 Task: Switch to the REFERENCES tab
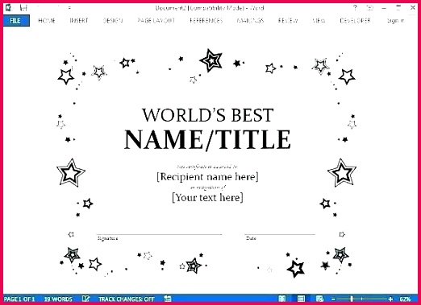(206, 21)
